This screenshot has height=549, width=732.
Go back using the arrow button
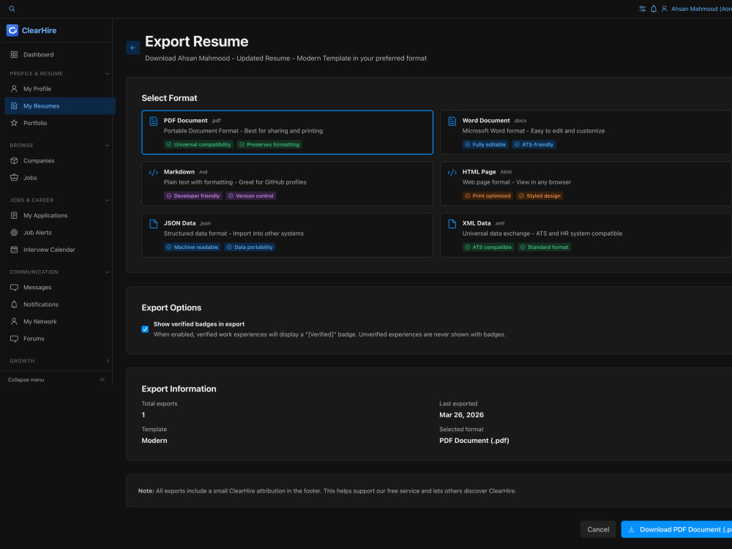click(x=133, y=48)
